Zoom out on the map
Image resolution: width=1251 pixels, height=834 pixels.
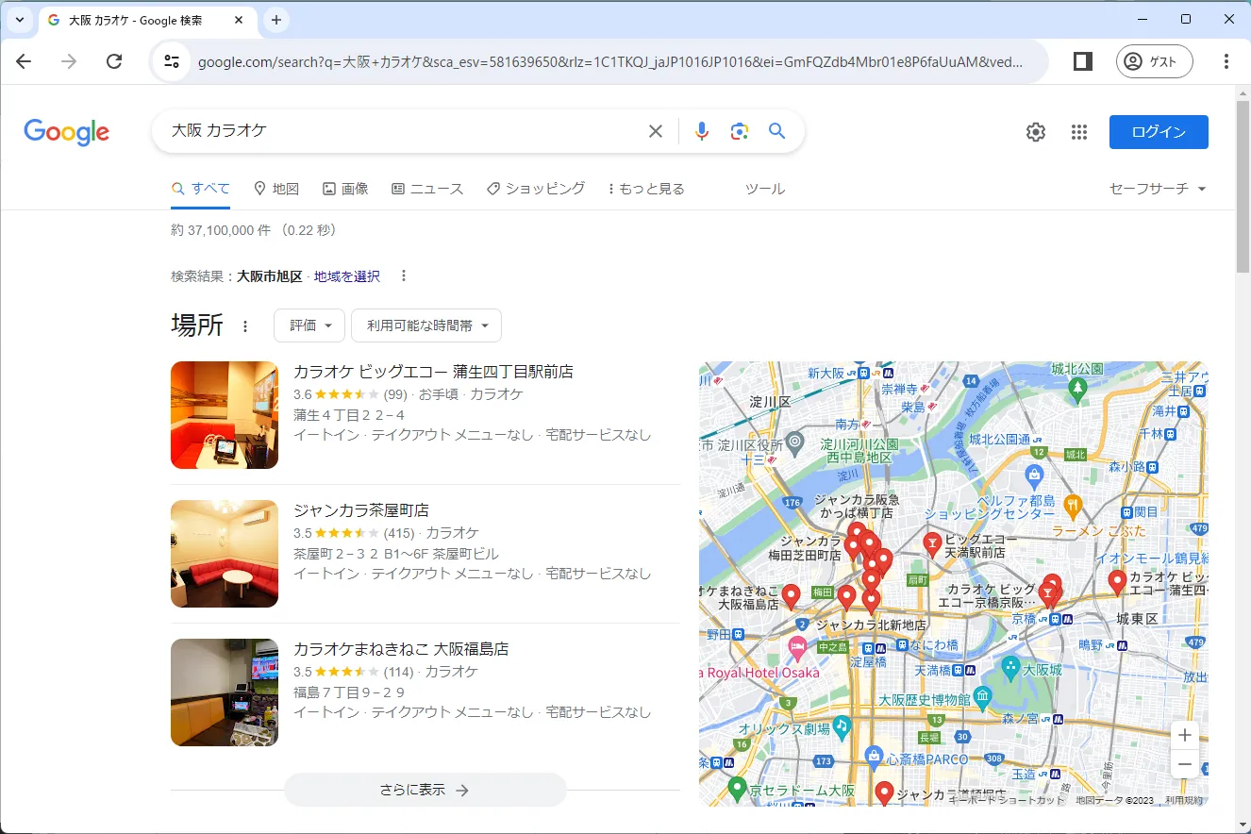(1185, 764)
